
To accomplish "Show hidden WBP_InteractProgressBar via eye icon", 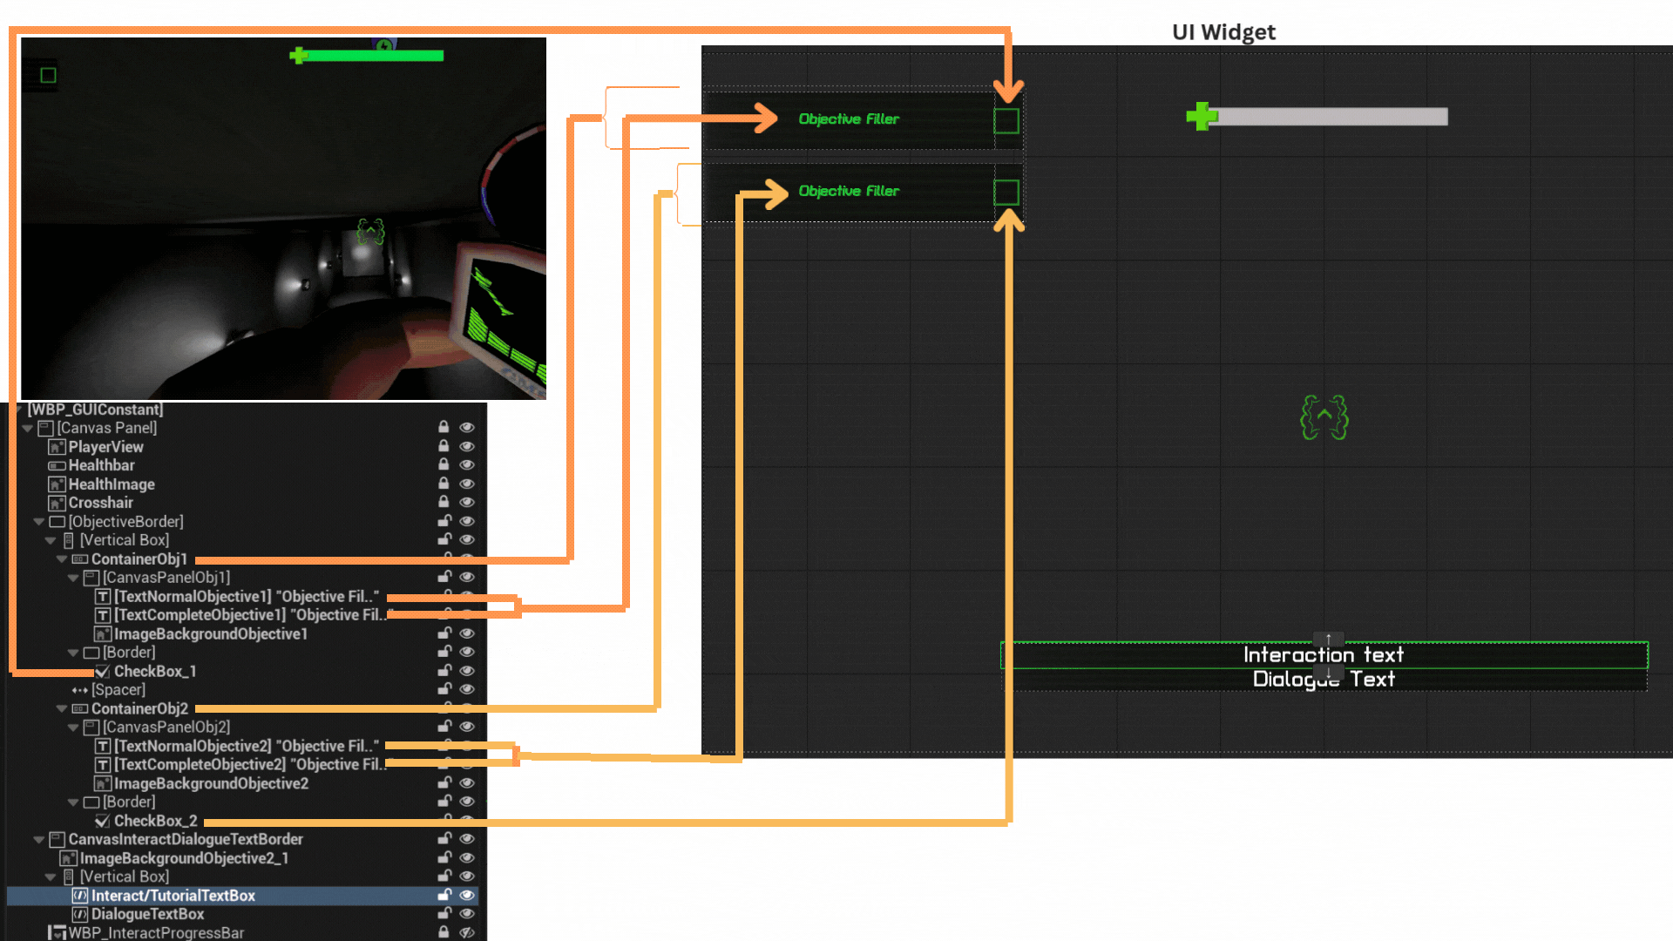I will [467, 932].
